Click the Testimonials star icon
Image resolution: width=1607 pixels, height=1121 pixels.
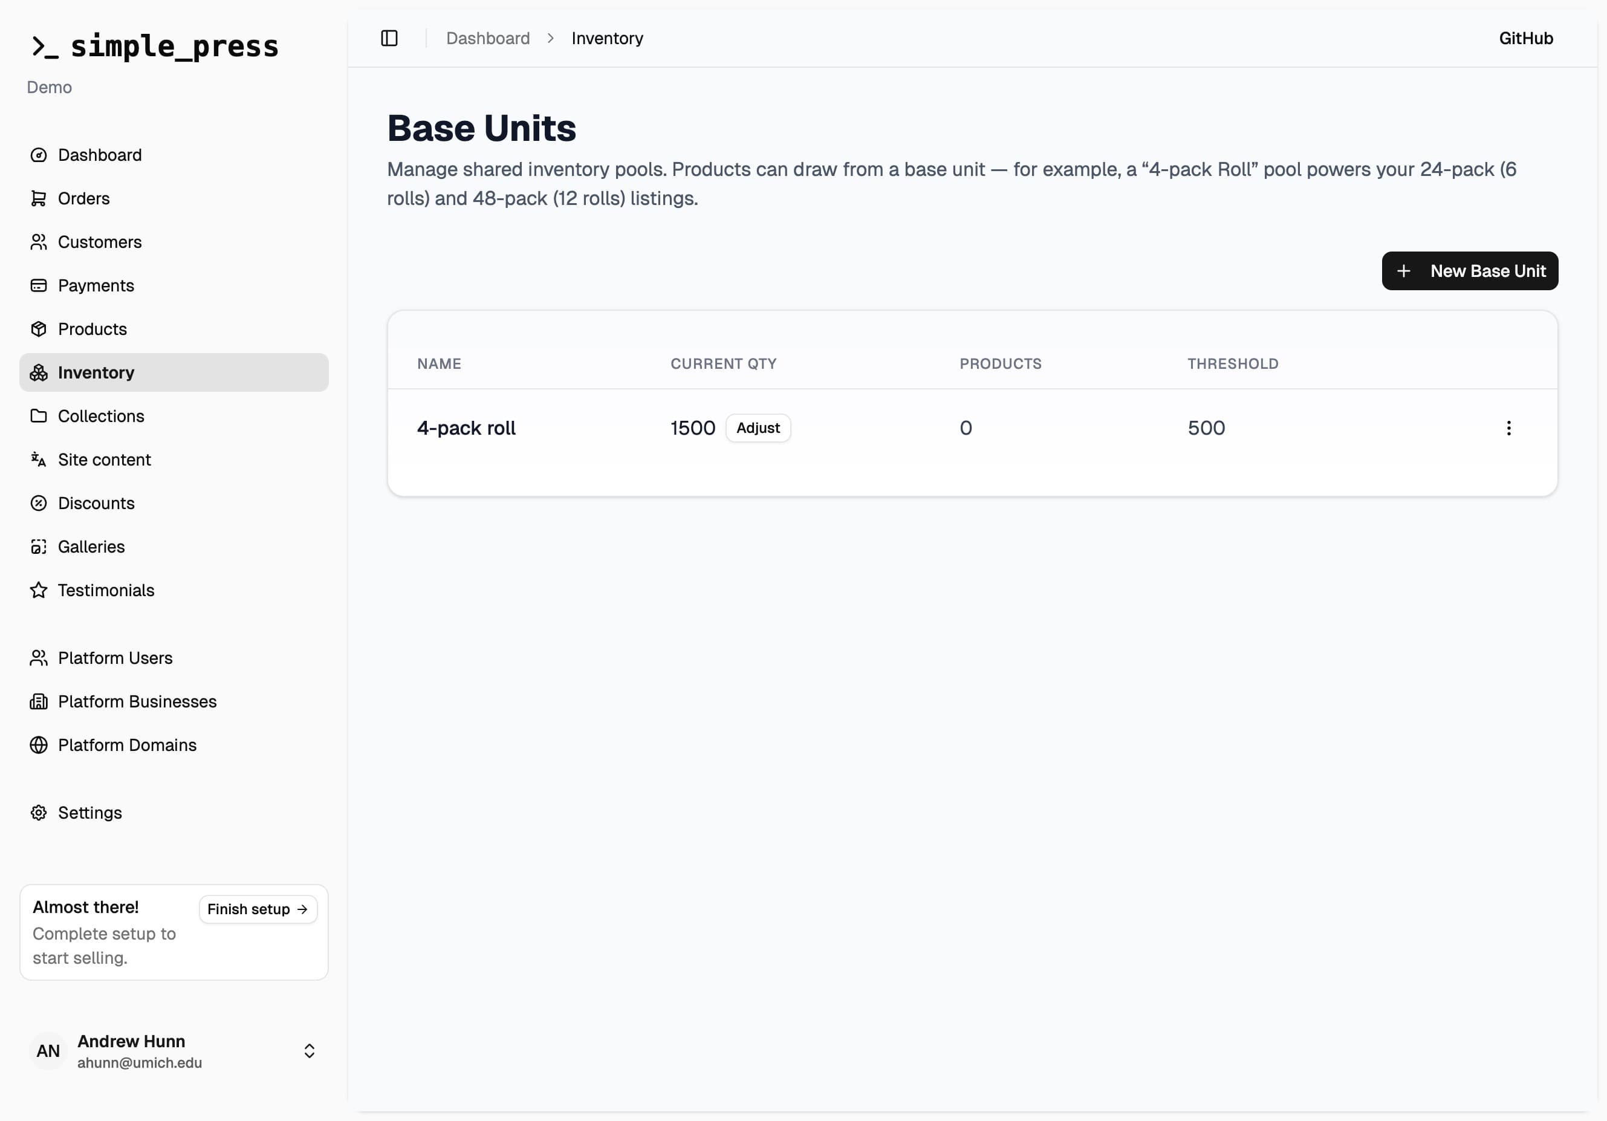[x=39, y=590]
